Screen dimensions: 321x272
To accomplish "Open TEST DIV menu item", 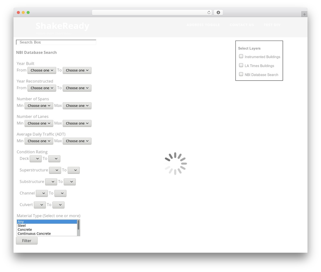I will 272,25.
